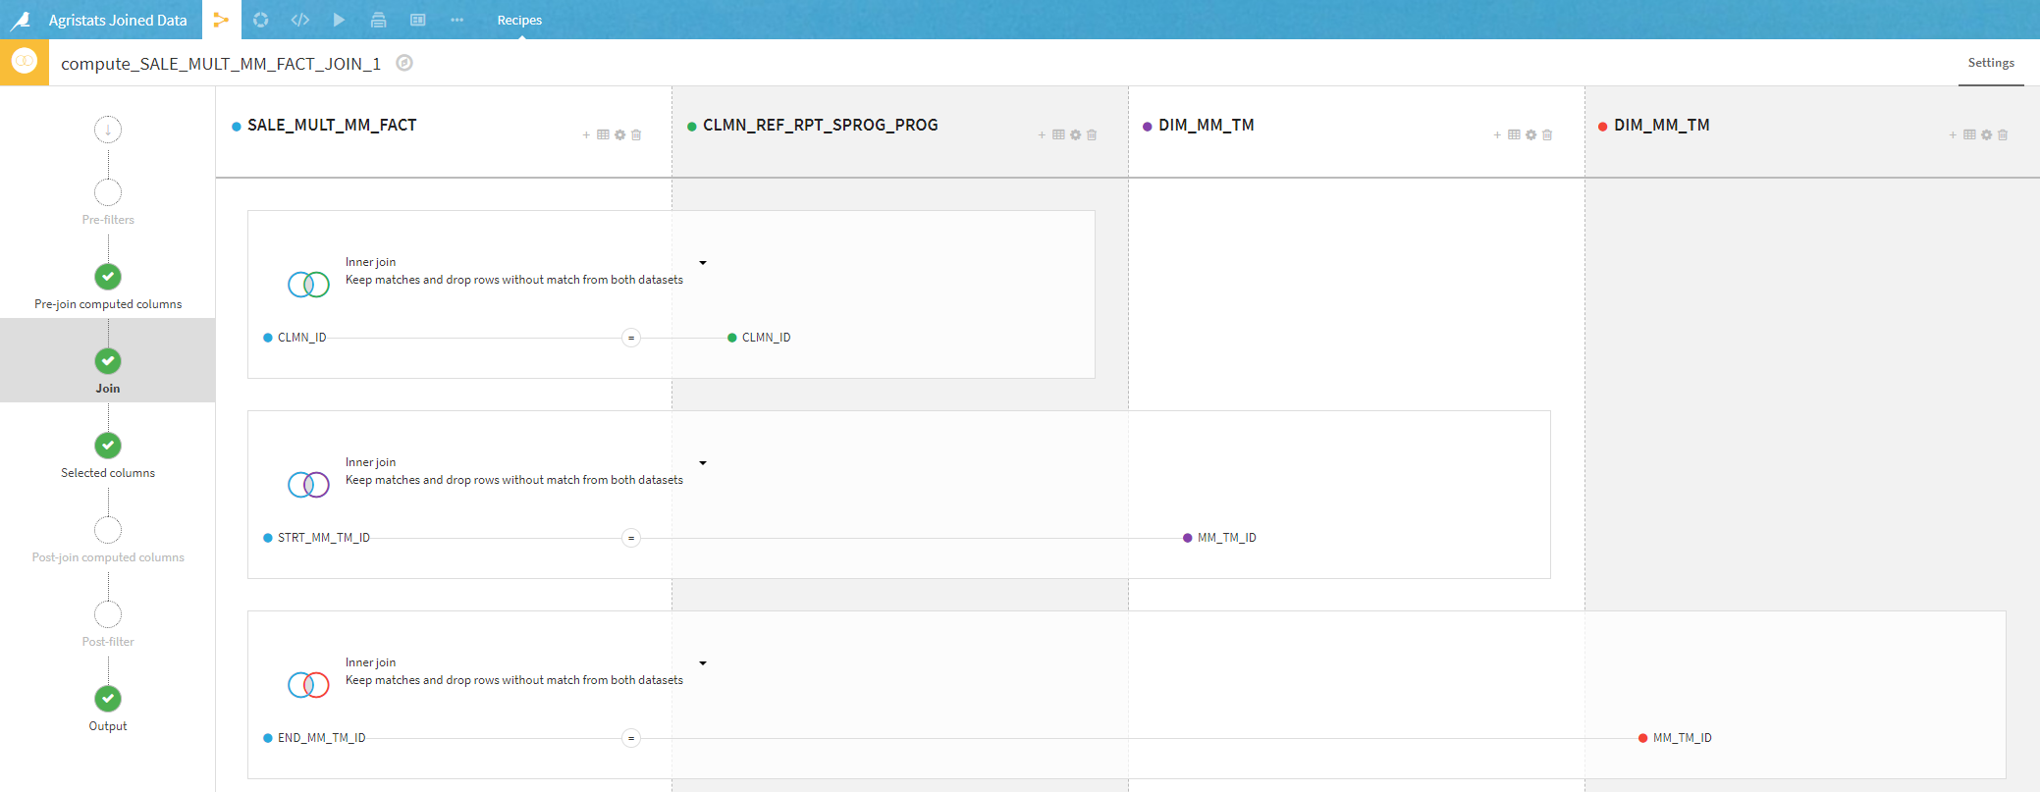Viewport: 2040px width, 792px height.
Task: Click the equals operator on CLMN_ID condition
Action: coord(631,338)
